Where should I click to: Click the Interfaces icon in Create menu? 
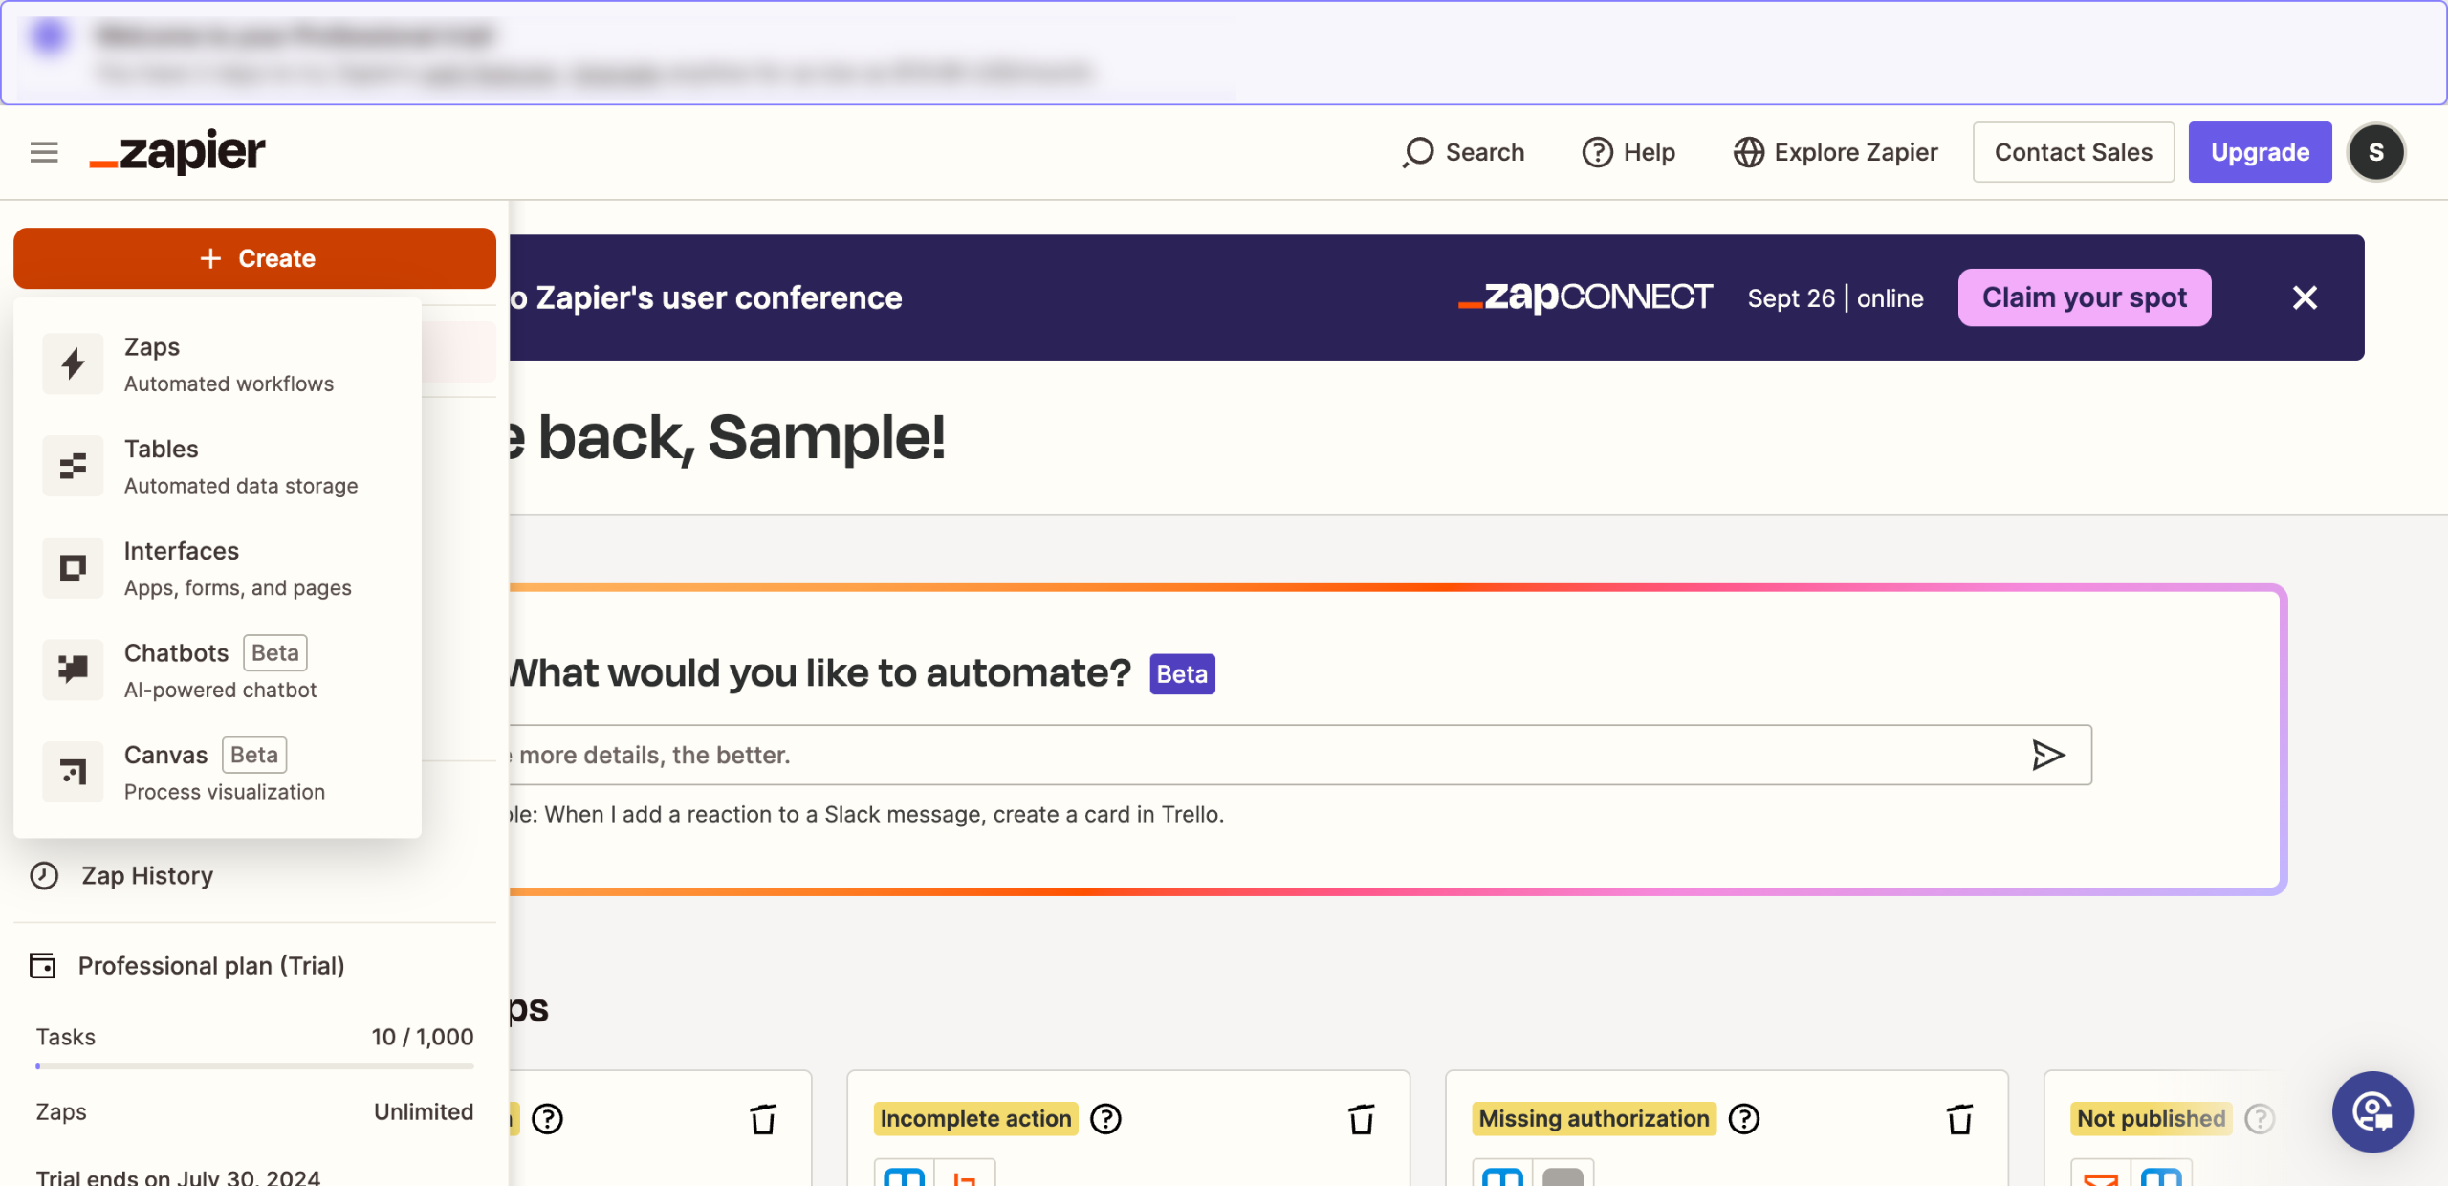point(73,568)
